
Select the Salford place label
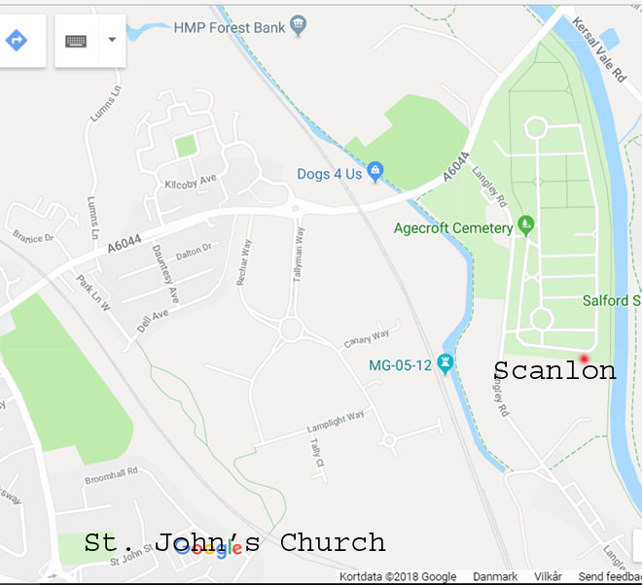pos(612,300)
